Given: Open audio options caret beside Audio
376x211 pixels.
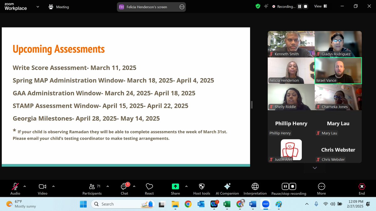Looking at the screenshot, I should (25, 186).
